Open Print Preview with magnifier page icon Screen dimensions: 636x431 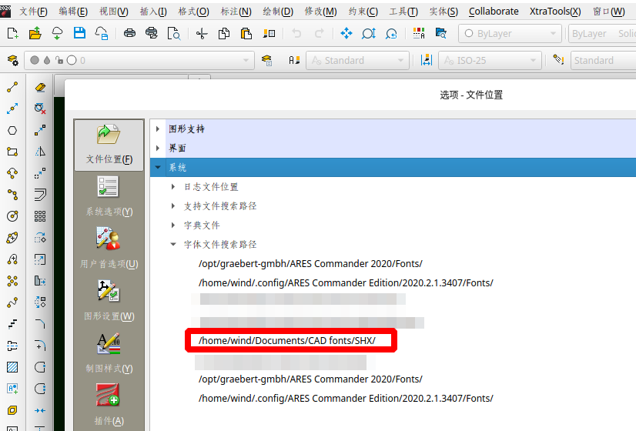pyautogui.click(x=174, y=34)
